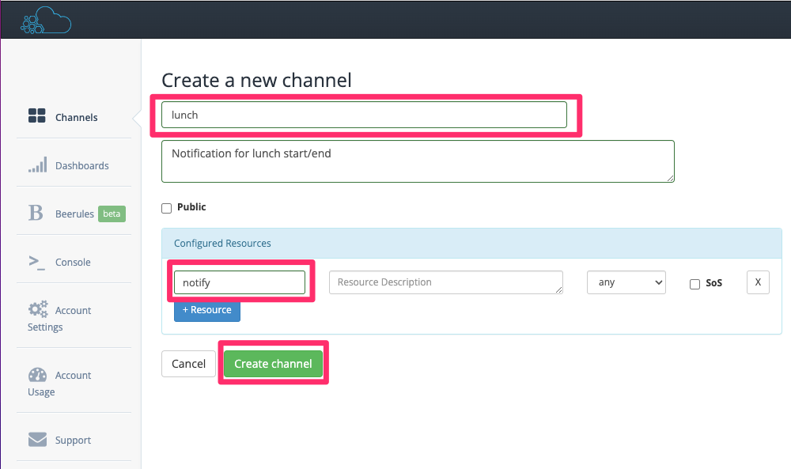This screenshot has width=791, height=469.
Task: Select the Console menu item
Action: tap(73, 263)
